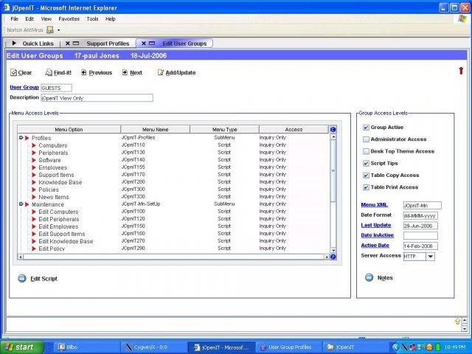Screen dimensions: 472x354
Task: Collapse the Maintenance submenu tree node
Action: (x=21, y=204)
